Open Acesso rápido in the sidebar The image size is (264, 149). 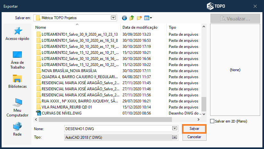(x=17, y=34)
